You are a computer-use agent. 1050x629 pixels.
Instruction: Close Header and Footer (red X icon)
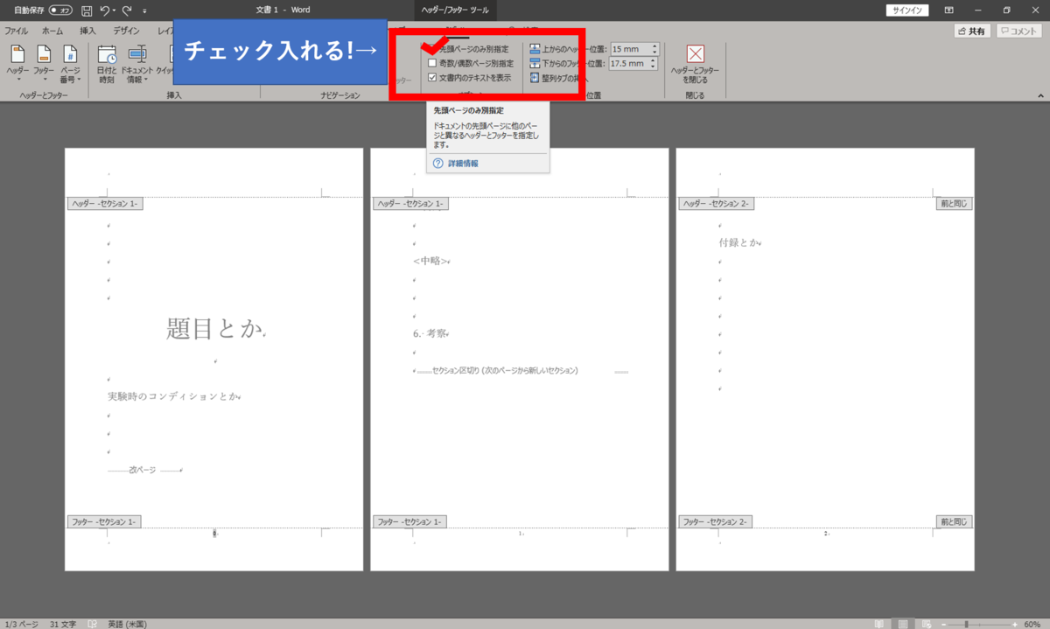click(696, 54)
